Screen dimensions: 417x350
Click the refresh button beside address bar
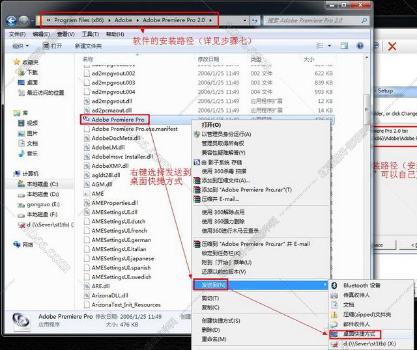coord(255,20)
